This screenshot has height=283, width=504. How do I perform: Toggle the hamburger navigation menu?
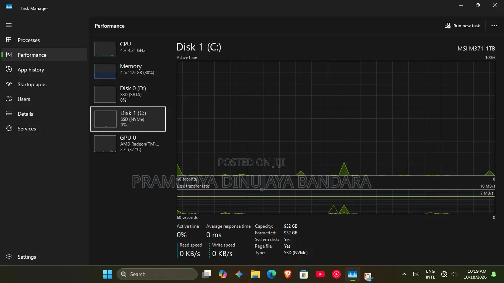pyautogui.click(x=9, y=25)
